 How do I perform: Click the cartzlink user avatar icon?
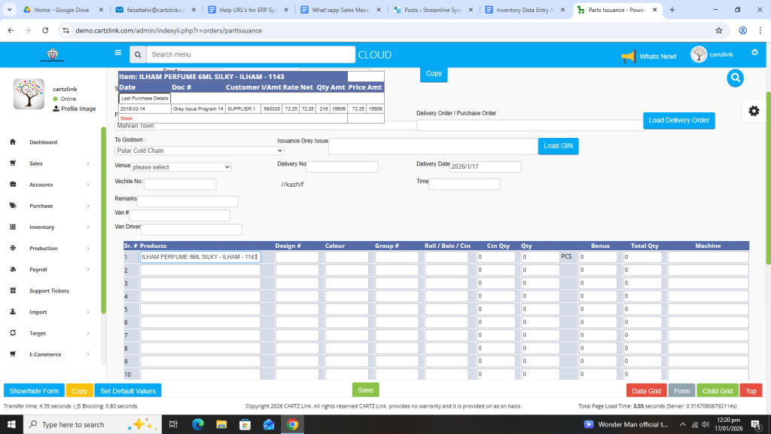(699, 55)
